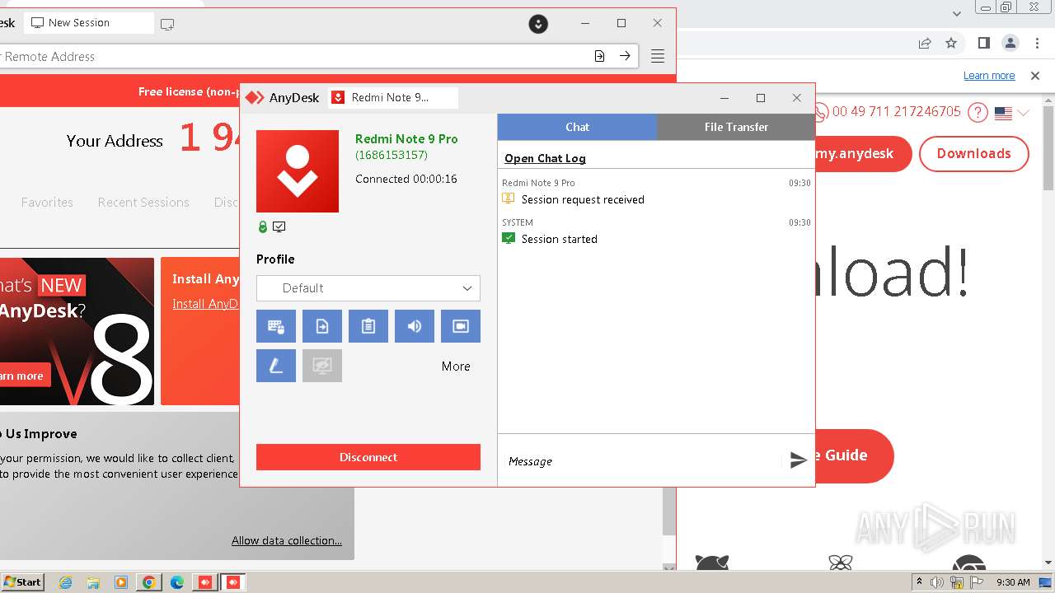Open Recent Sessions tab
This screenshot has height=593, width=1055.
coord(143,202)
